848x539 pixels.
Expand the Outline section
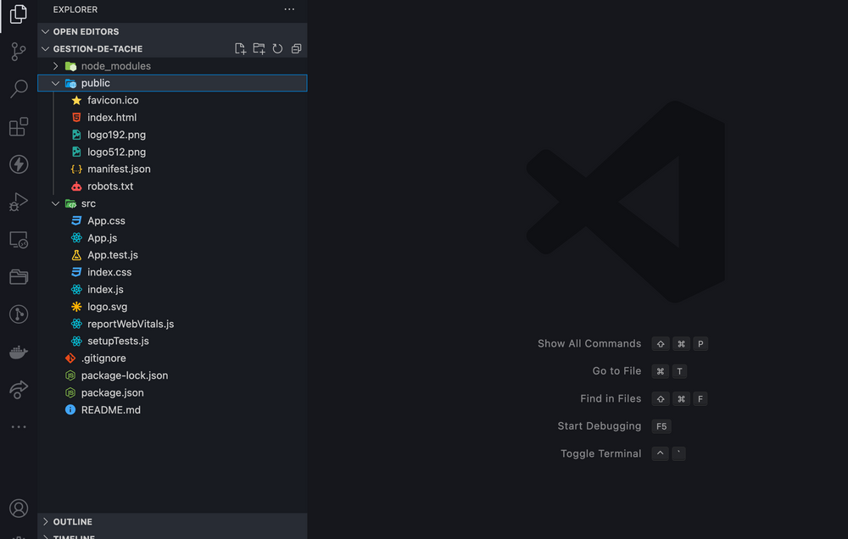(72, 522)
